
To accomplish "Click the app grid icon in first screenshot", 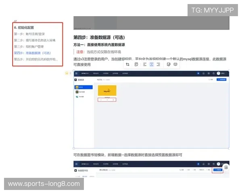I will (x=76, y=73).
